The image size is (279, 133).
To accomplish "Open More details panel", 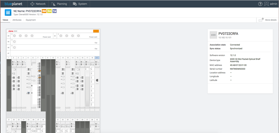I will pos(268,20).
